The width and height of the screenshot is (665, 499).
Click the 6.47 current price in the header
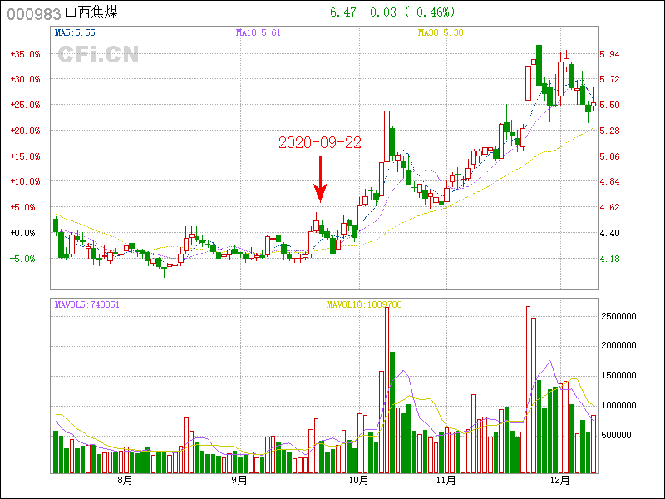tap(341, 12)
